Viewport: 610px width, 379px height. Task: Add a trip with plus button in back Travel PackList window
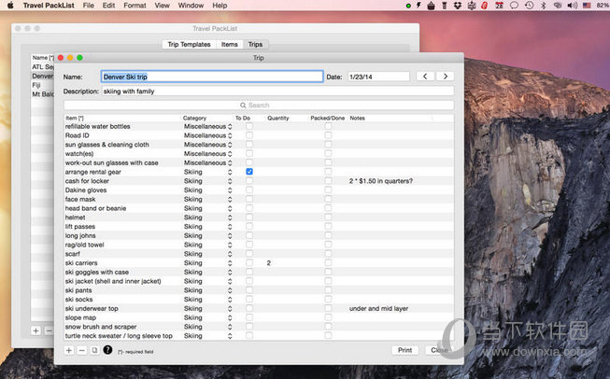click(35, 330)
